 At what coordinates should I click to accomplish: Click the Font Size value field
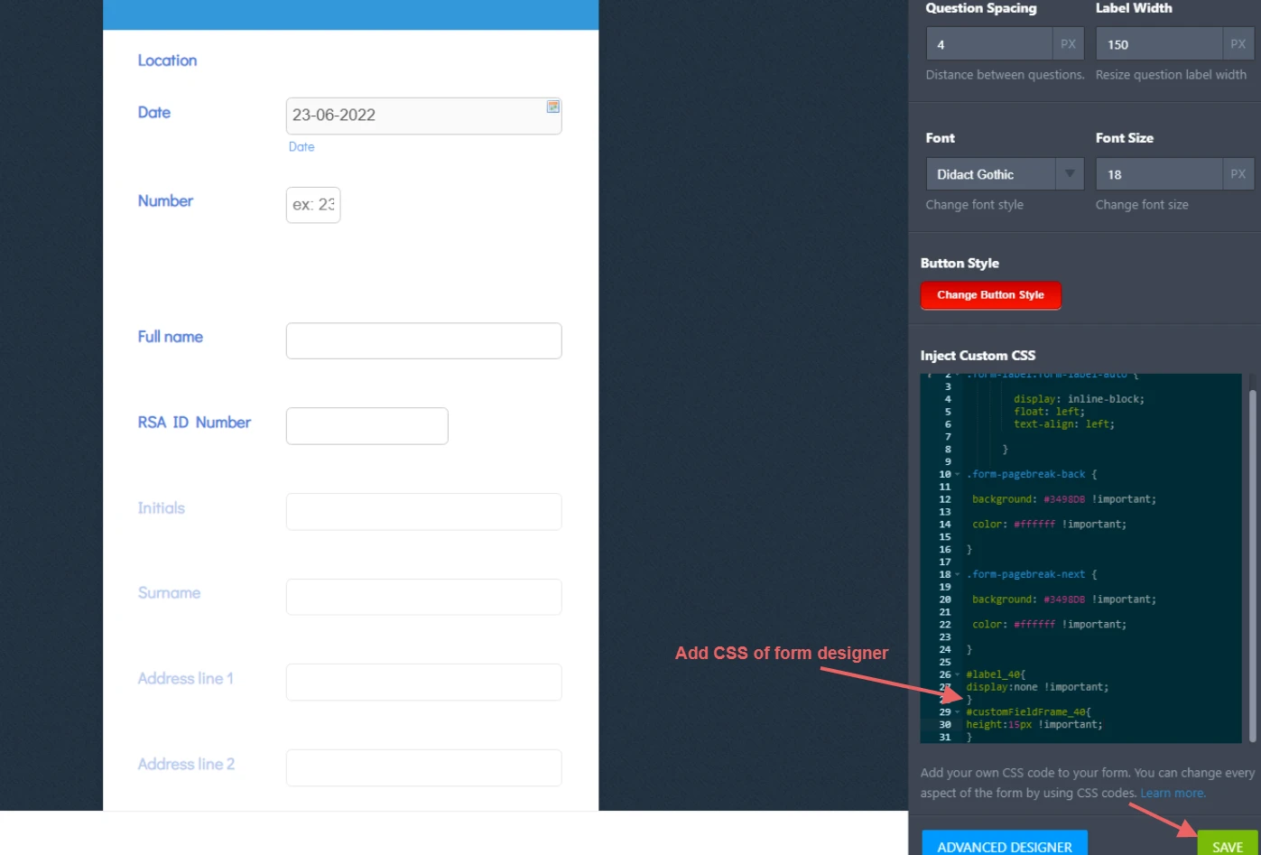point(1158,174)
